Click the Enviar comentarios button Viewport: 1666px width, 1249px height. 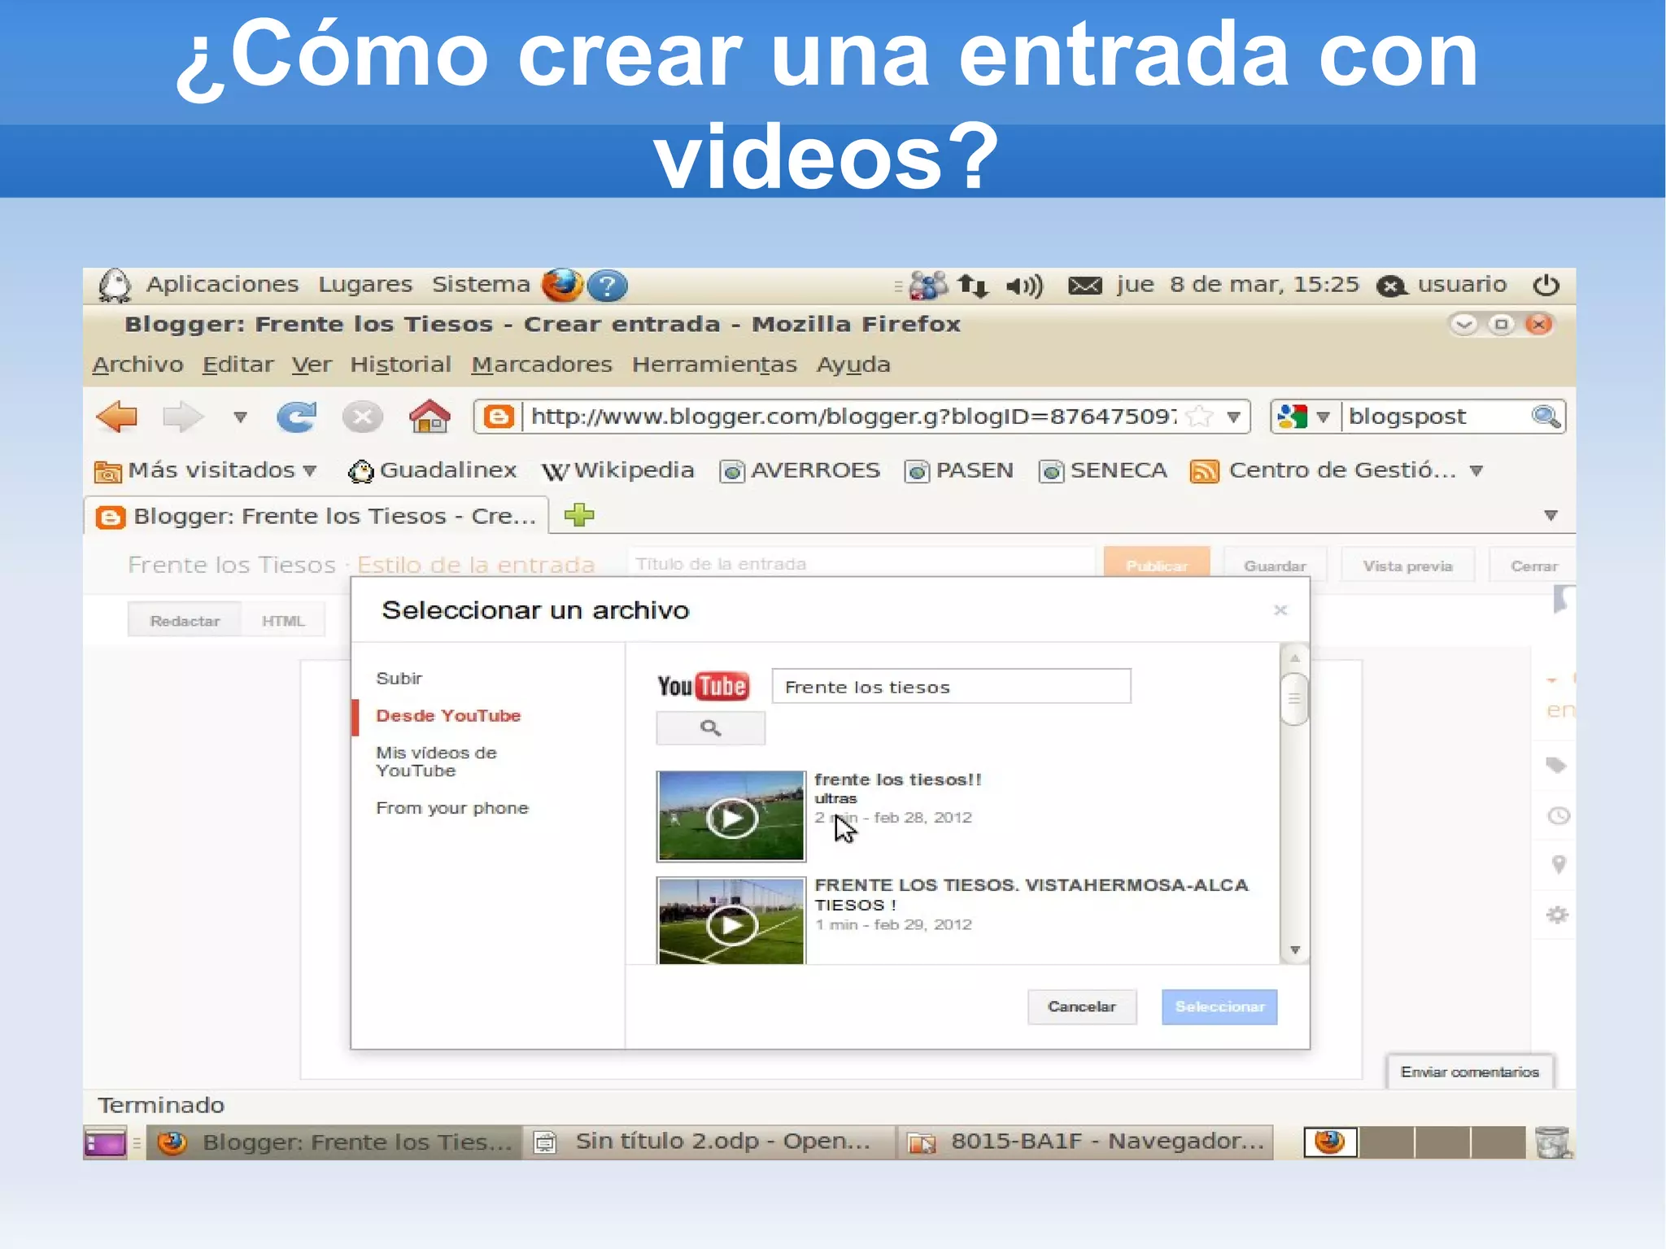click(1470, 1072)
